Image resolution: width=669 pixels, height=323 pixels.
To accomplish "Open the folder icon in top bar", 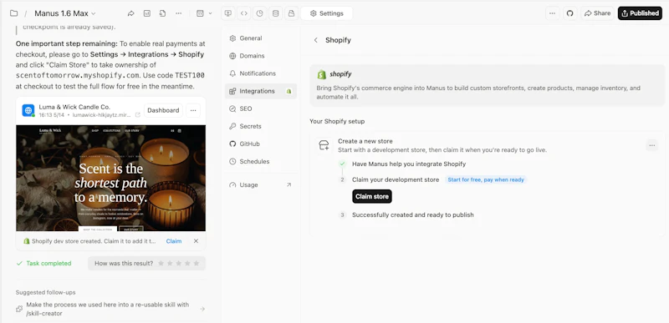I will (x=13, y=13).
